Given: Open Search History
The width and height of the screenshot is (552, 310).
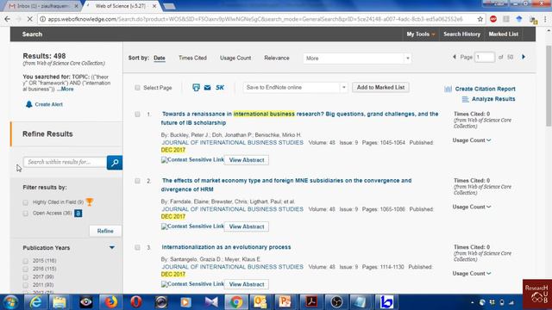Looking at the screenshot, I should (462, 34).
